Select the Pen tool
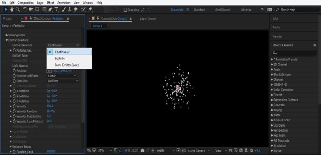Image resolution: width=321 pixels, height=155 pixels. point(50,10)
